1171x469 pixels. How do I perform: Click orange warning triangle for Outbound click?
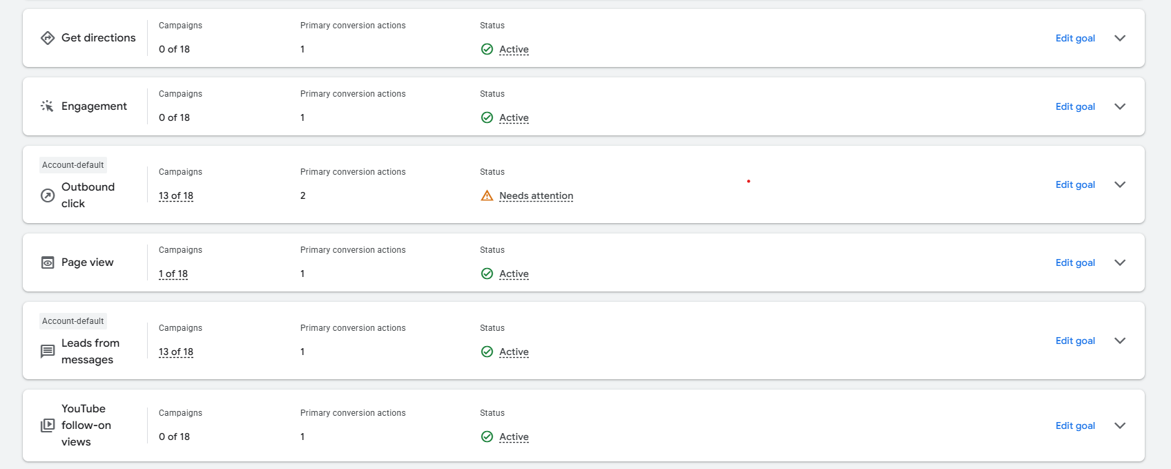487,195
